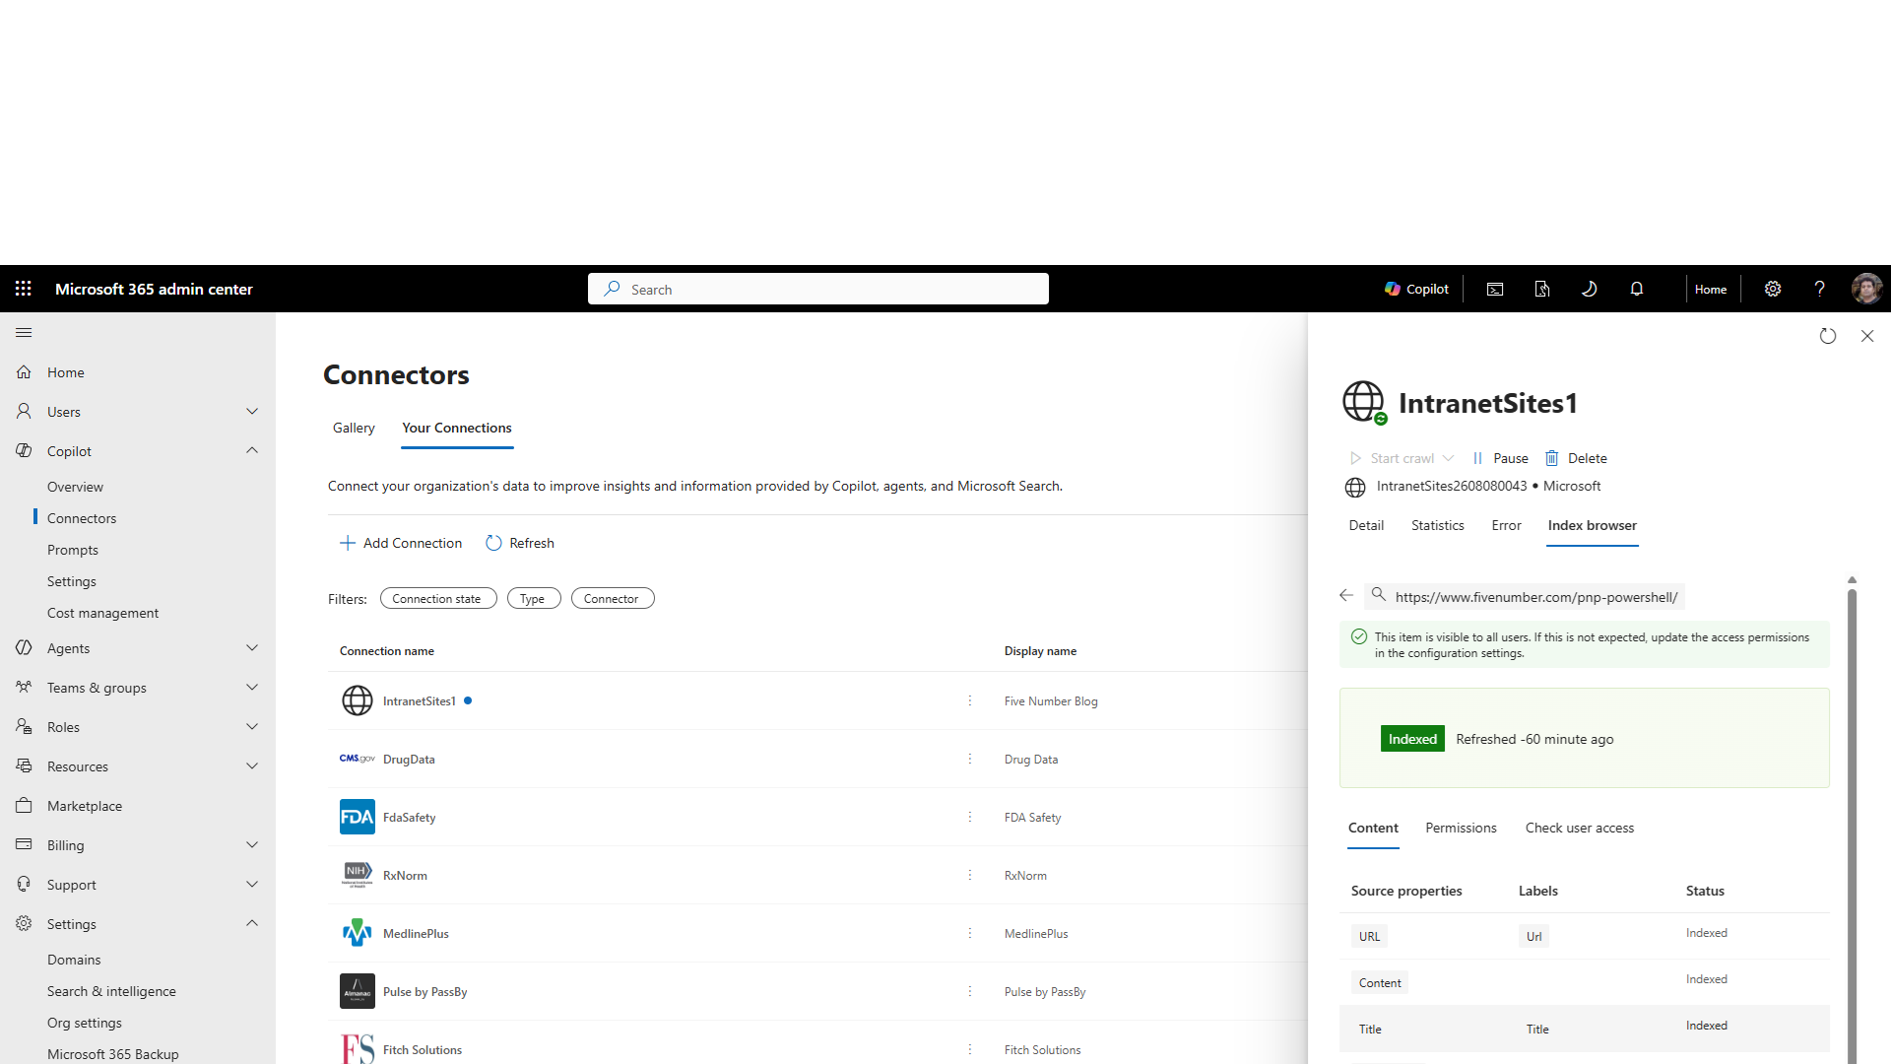Go back in the index browser
1891x1064 pixels.
(x=1346, y=595)
